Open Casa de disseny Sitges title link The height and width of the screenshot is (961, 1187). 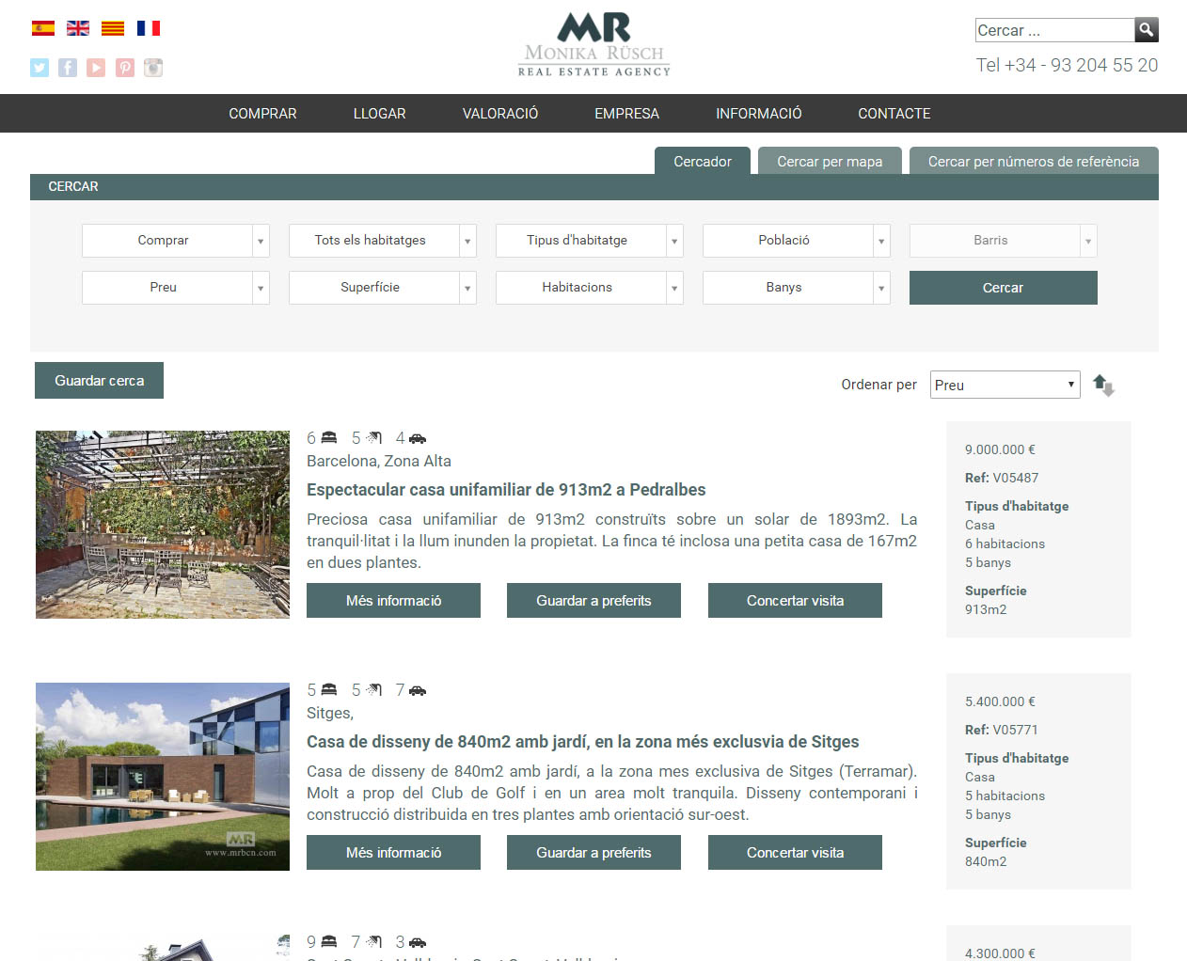(x=583, y=742)
